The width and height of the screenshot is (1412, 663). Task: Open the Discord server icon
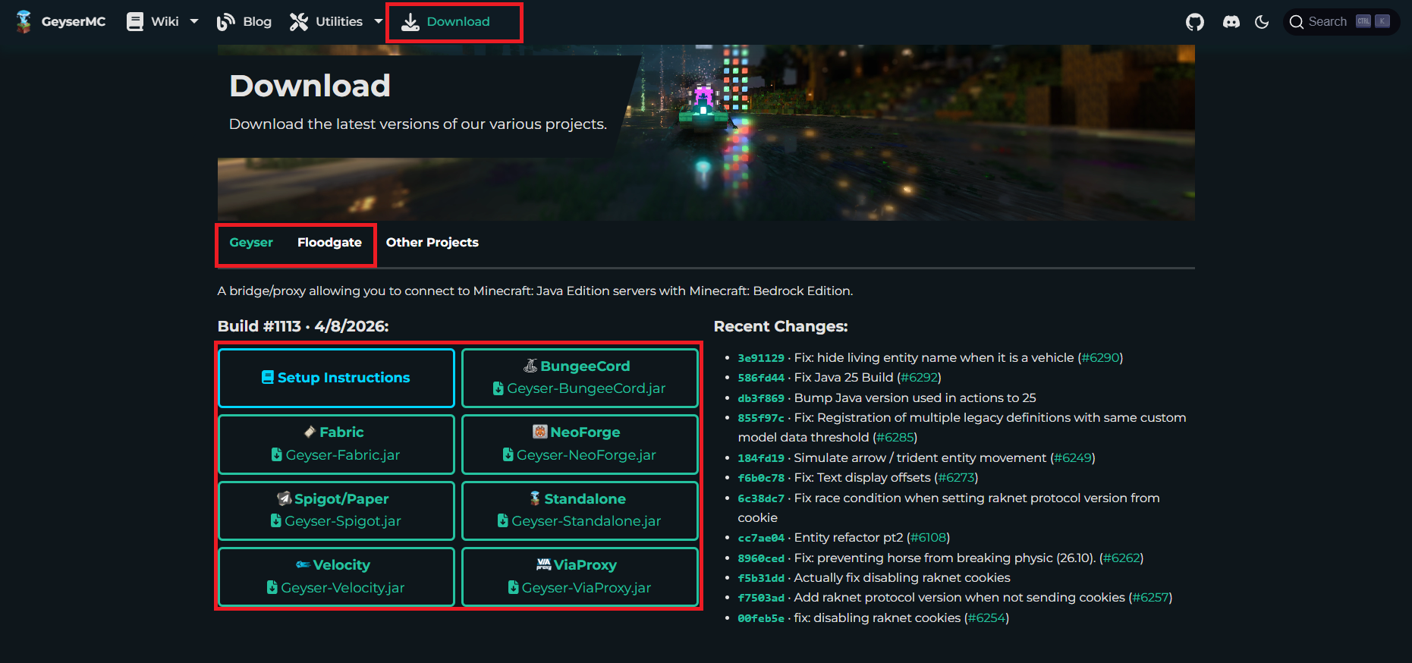1231,22
